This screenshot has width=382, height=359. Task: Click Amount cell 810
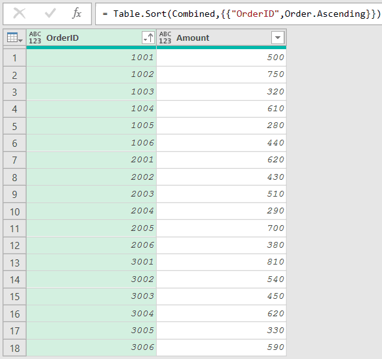tap(221, 263)
